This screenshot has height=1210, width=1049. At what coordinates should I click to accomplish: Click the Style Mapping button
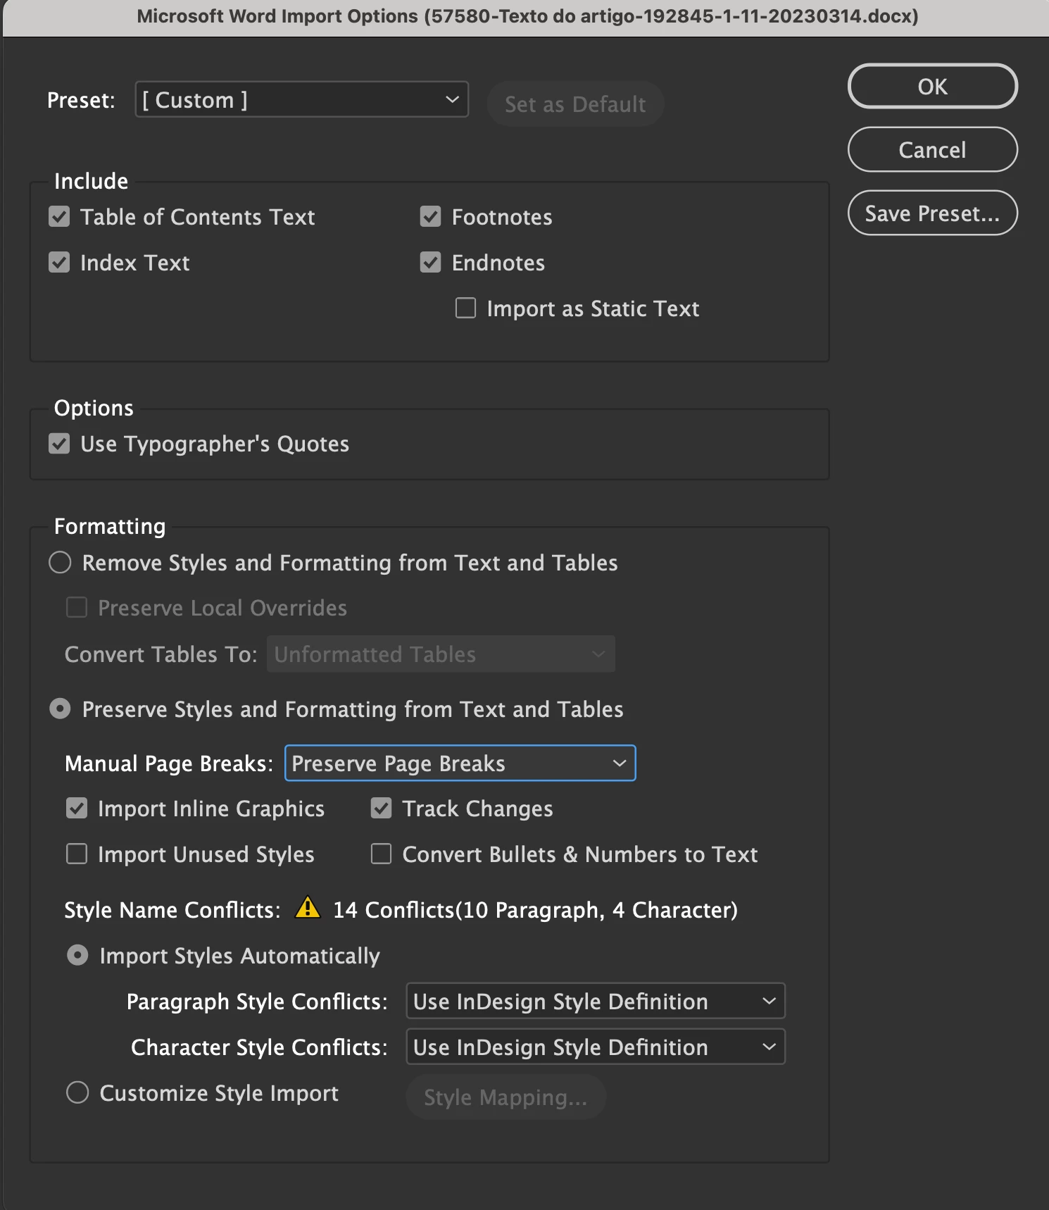(505, 1097)
